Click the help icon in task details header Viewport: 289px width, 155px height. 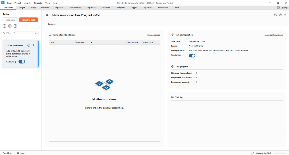pyautogui.click(x=285, y=15)
